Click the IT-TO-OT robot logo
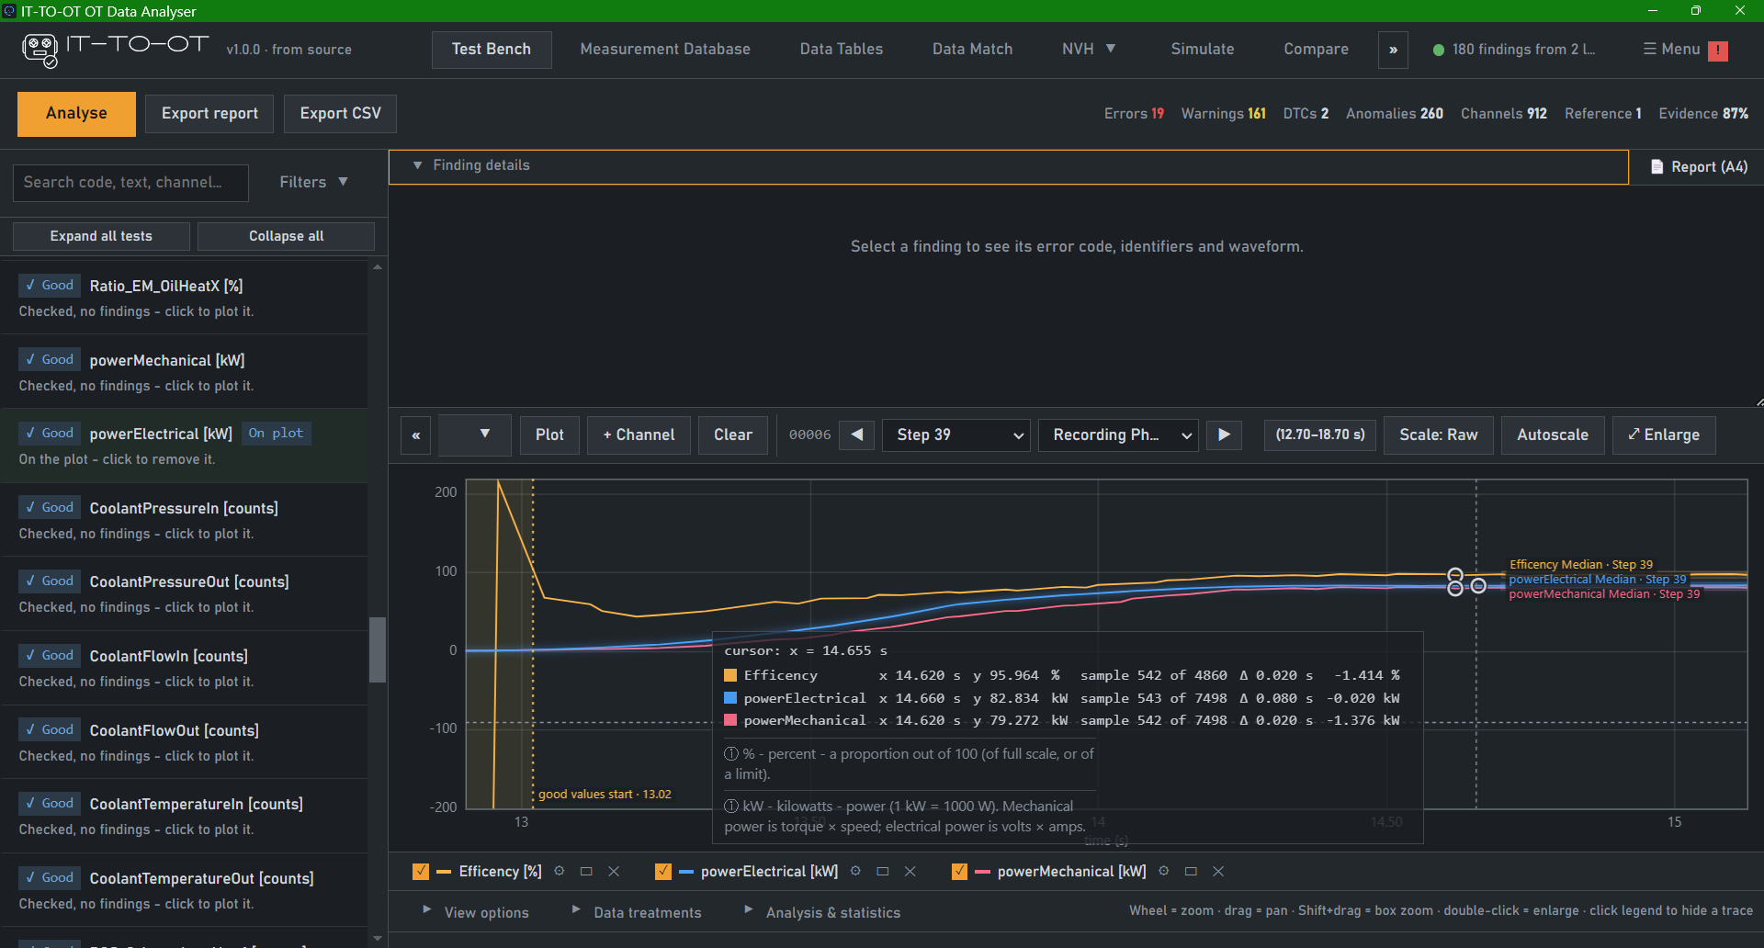Viewport: 1764px width, 948px height. 40,50
